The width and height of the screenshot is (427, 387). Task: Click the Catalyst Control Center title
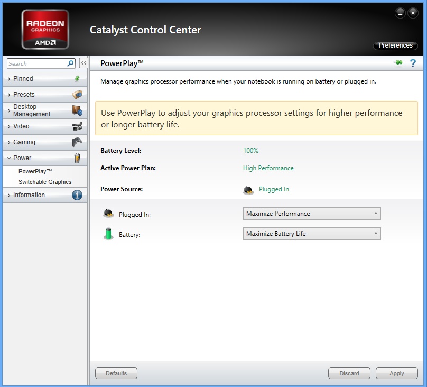pyautogui.click(x=145, y=30)
